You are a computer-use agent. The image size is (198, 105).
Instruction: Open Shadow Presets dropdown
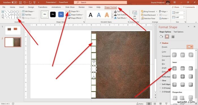pos(190,47)
